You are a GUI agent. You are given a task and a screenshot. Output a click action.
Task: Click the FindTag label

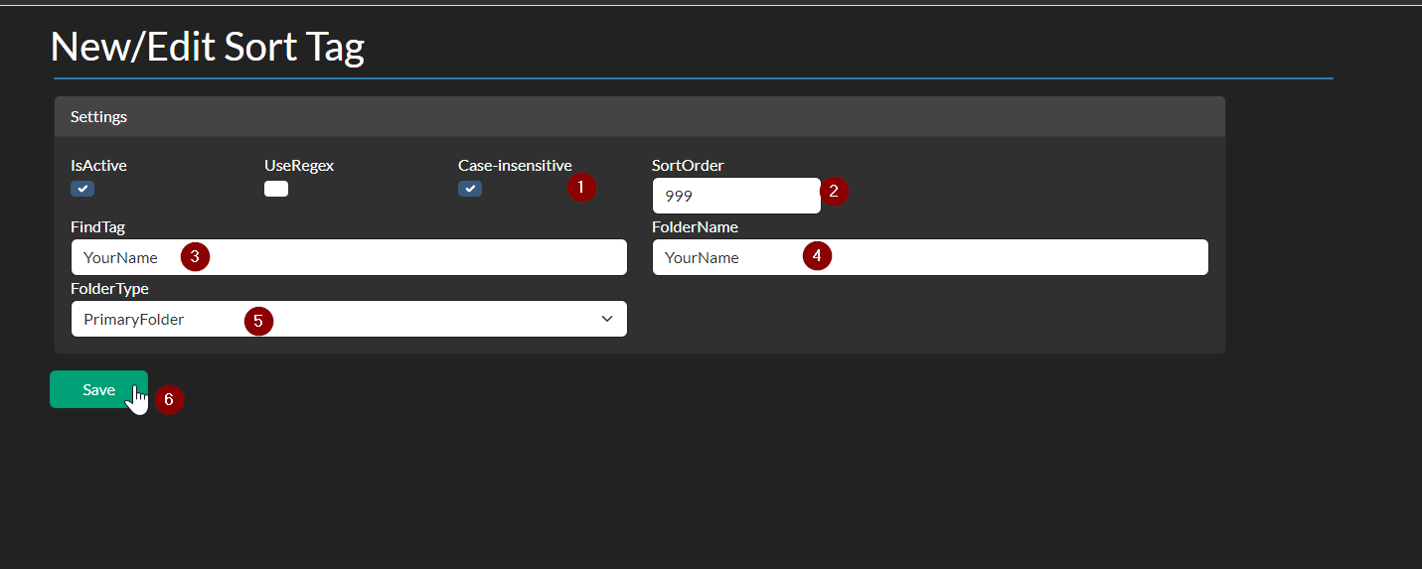coord(97,227)
